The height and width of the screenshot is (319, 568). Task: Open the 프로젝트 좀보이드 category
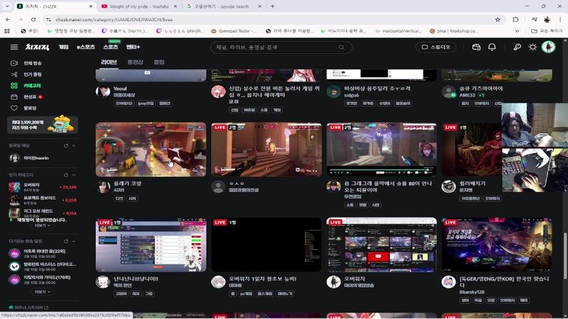[43, 200]
